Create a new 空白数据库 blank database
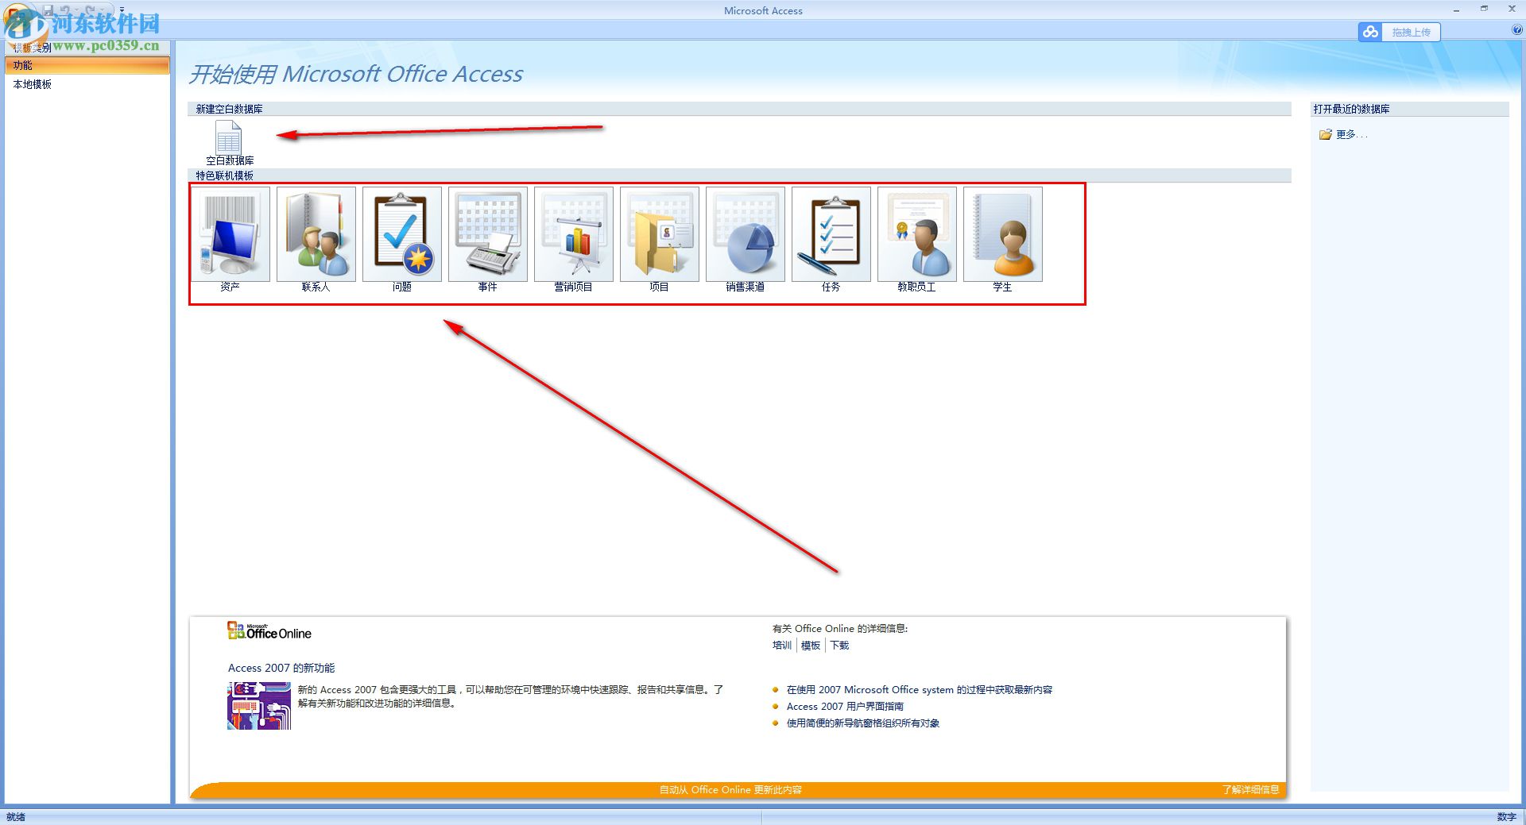Screen dimensions: 1526x825 [x=229, y=143]
